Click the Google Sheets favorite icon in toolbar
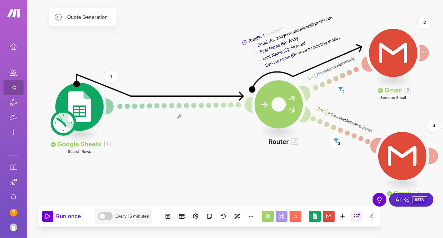The width and height of the screenshot is (443, 238). click(x=315, y=216)
